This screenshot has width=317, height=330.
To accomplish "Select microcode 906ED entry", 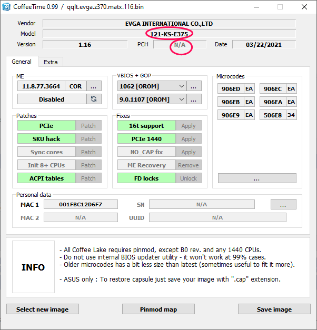I will 231,88.
